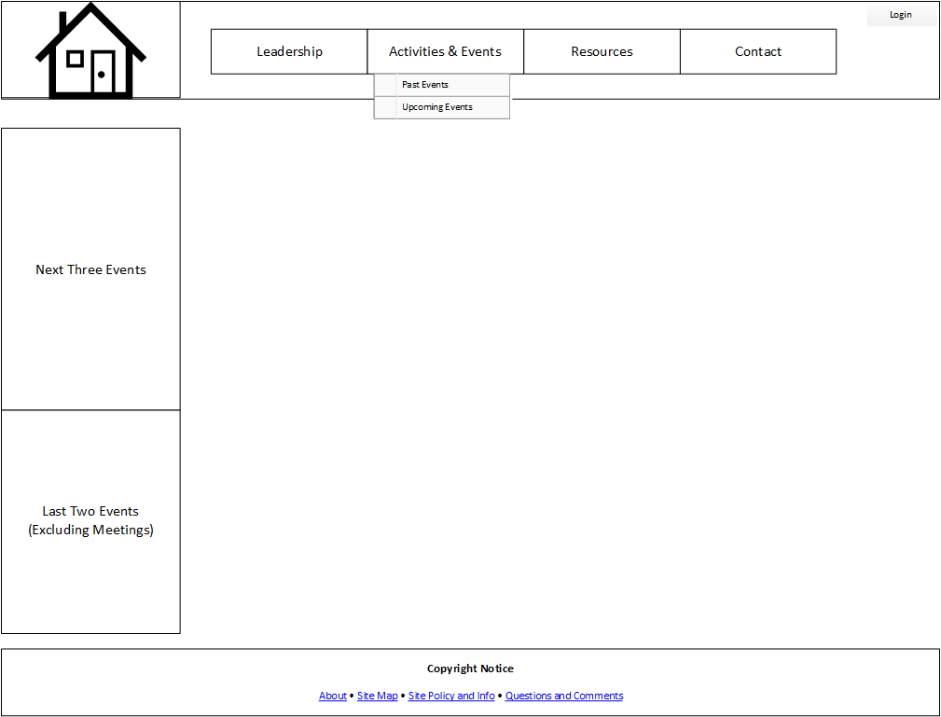
Task: Open the Site Map link
Action: pos(378,696)
